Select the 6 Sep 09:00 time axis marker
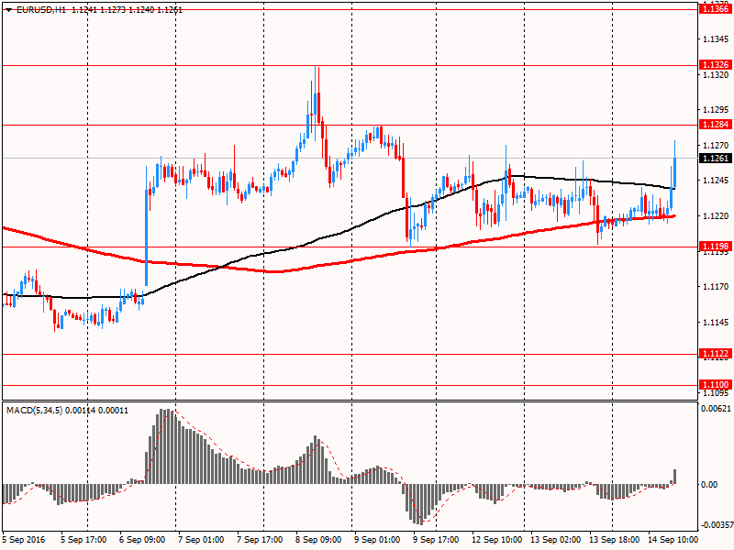This screenshot has width=734, height=550. (x=150, y=540)
